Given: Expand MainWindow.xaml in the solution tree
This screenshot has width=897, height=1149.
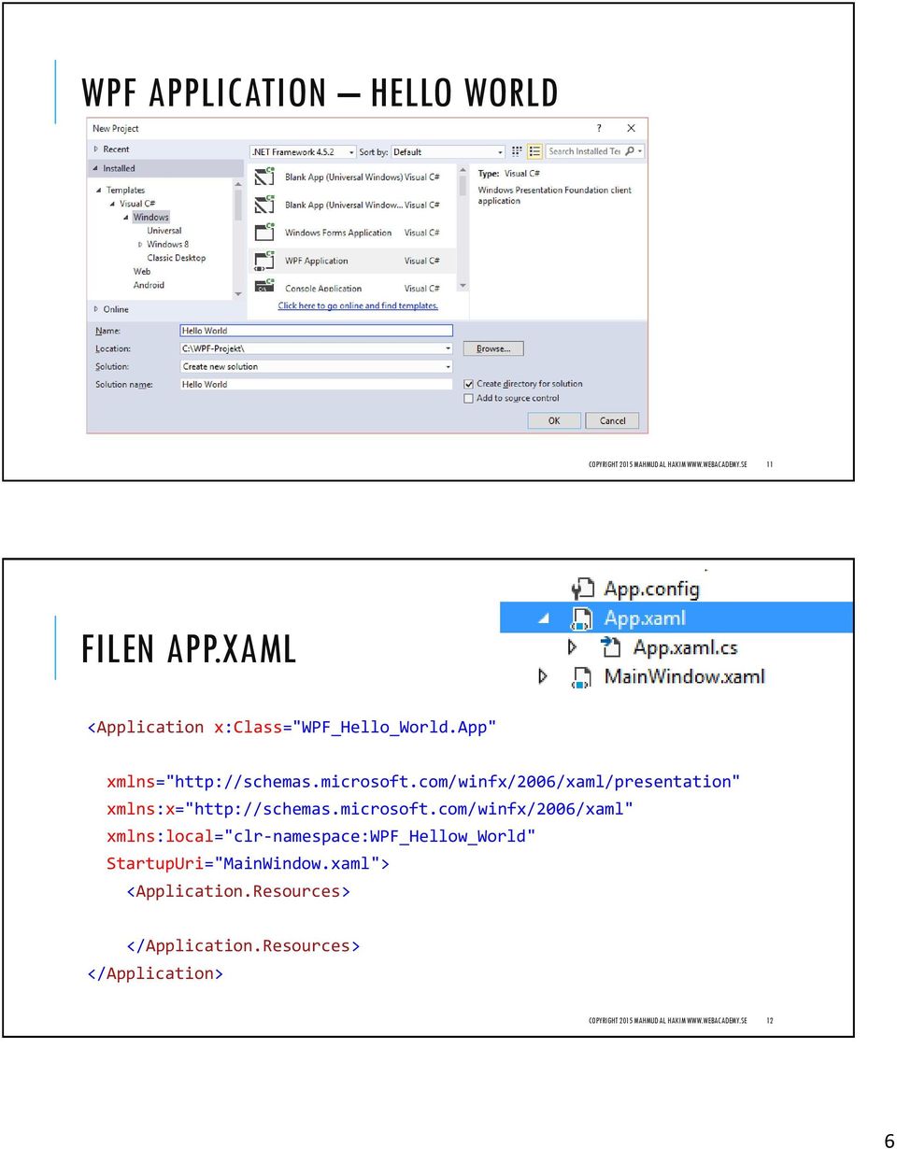Looking at the screenshot, I should point(543,676).
